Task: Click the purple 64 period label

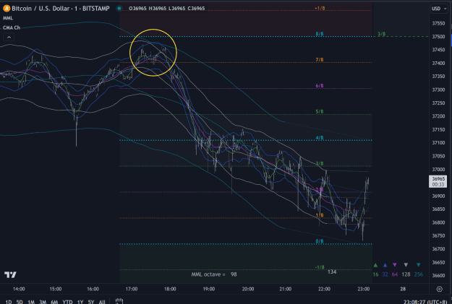Action: point(395,274)
